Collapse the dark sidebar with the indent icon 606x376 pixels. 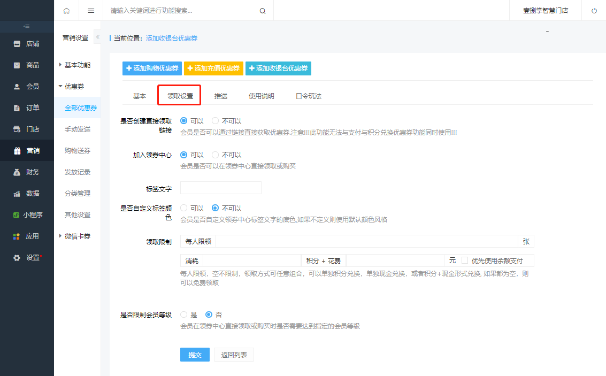click(27, 26)
